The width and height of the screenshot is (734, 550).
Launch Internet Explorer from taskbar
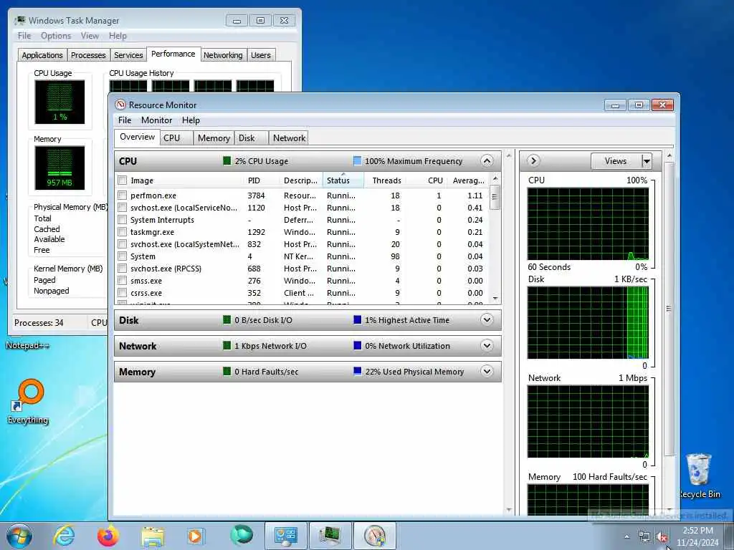tap(64, 536)
